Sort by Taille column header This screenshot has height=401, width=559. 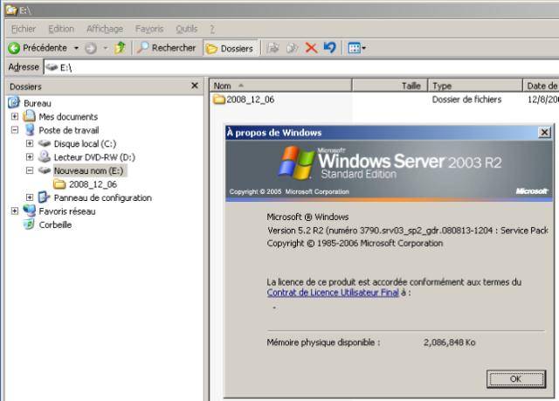click(390, 86)
